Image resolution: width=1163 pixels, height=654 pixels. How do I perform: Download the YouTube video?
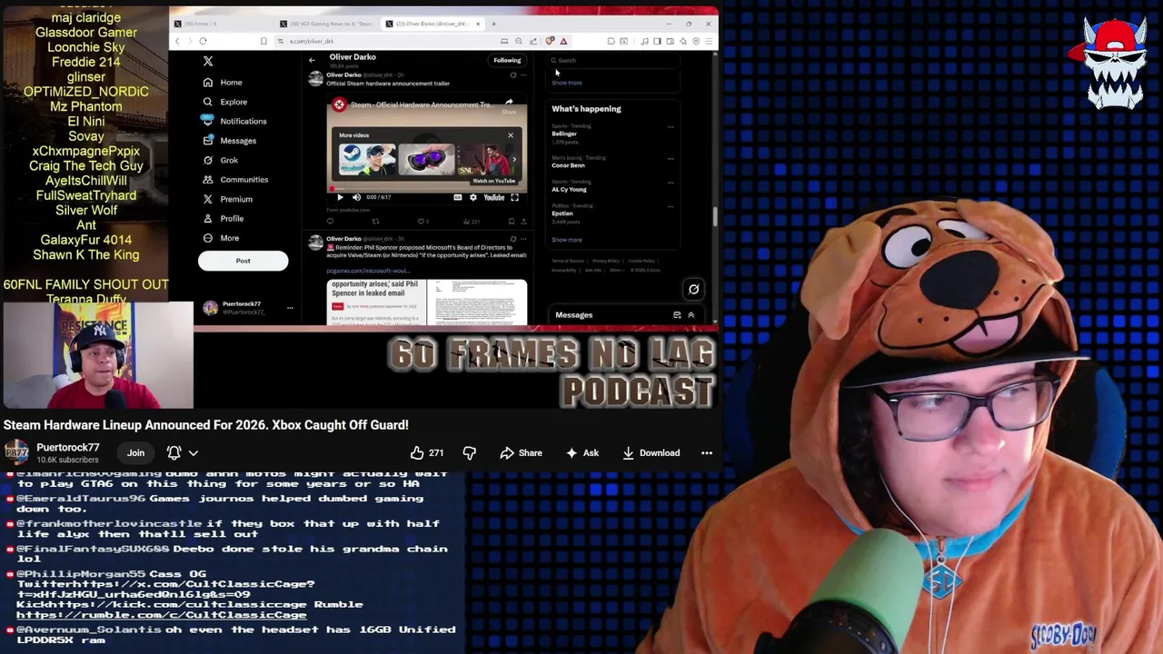pyautogui.click(x=651, y=452)
